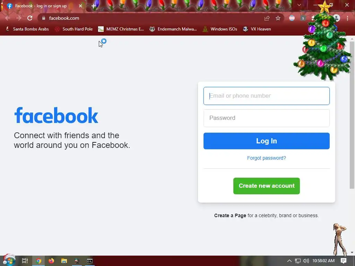
Task: Switch to Chrome on the taskbar
Action: [38, 261]
